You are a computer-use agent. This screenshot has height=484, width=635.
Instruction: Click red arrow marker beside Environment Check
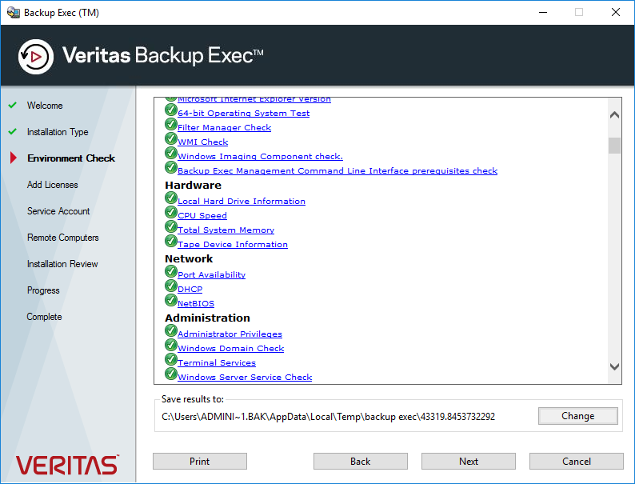coord(14,158)
